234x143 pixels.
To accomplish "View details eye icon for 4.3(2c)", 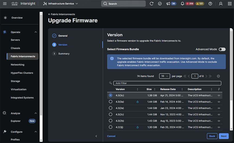I will [x=219, y=115].
